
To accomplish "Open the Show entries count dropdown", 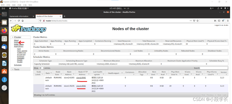I will pyautogui.click(x=41, y=68).
